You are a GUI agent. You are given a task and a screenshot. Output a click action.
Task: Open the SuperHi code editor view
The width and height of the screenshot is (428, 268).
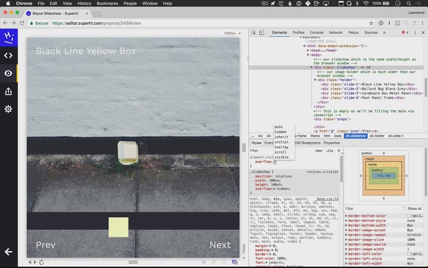point(8,55)
